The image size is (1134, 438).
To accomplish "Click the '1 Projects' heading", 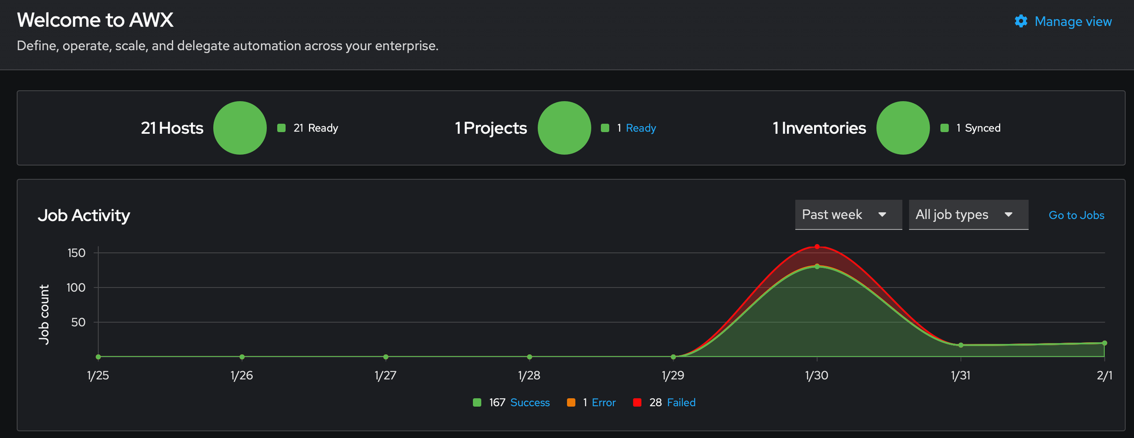I will tap(491, 128).
